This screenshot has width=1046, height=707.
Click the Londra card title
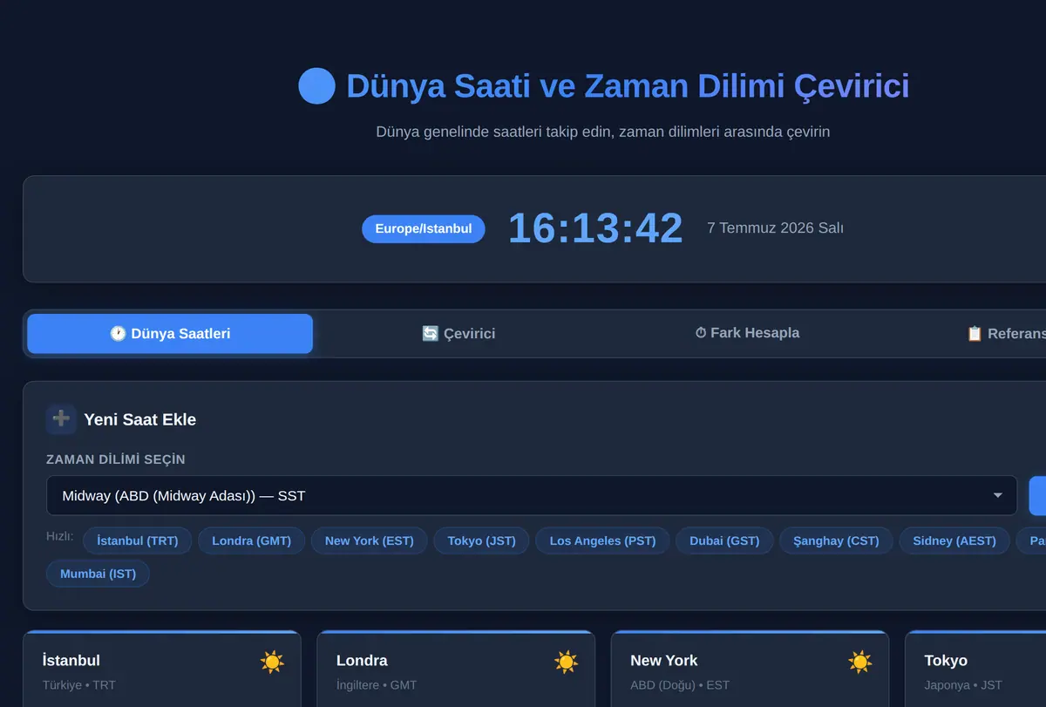(x=362, y=661)
